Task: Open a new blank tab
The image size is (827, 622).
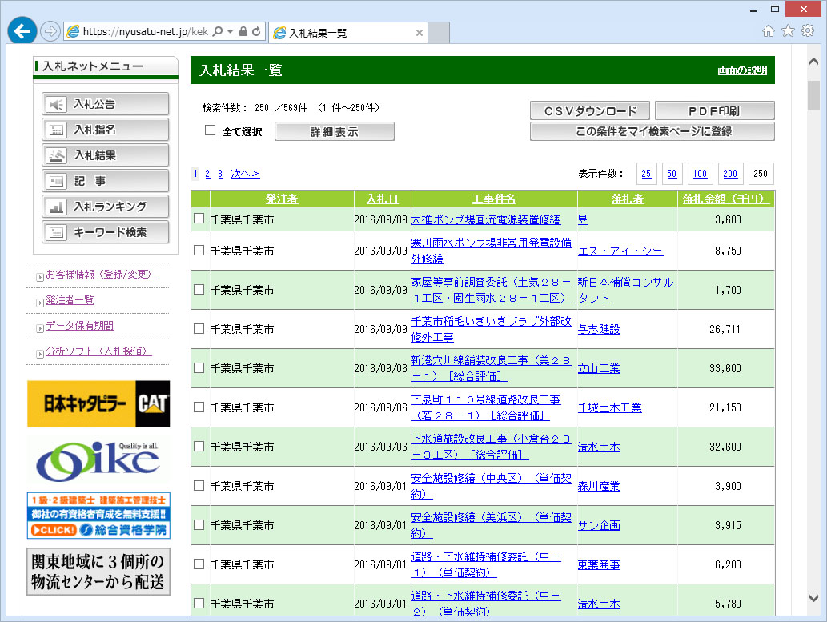Action: point(439,33)
